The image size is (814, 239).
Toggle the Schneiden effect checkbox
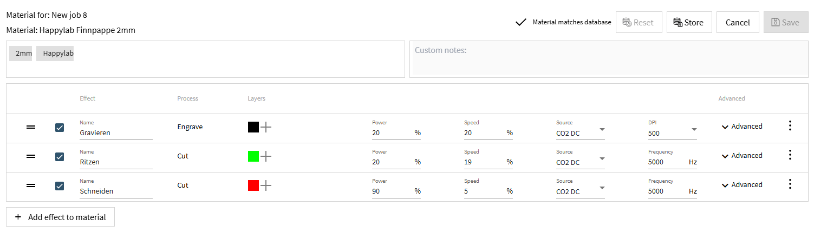click(x=60, y=186)
